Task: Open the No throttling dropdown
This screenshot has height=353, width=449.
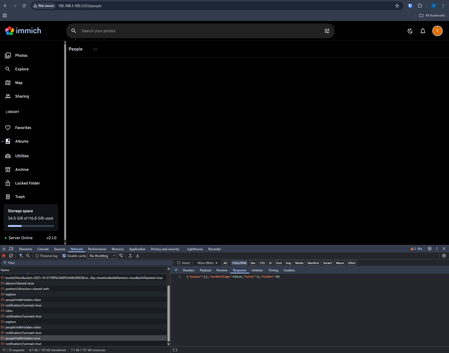Action: coord(102,256)
